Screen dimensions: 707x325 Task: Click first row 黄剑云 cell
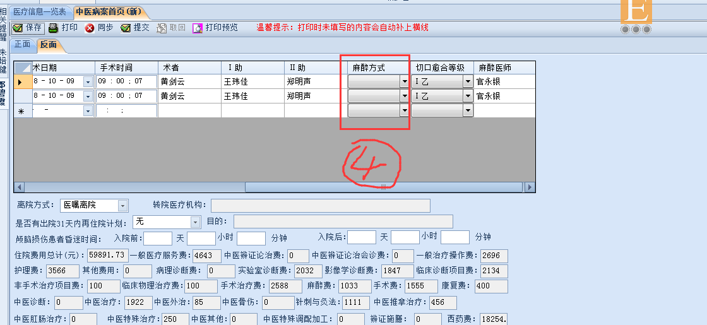click(x=189, y=82)
